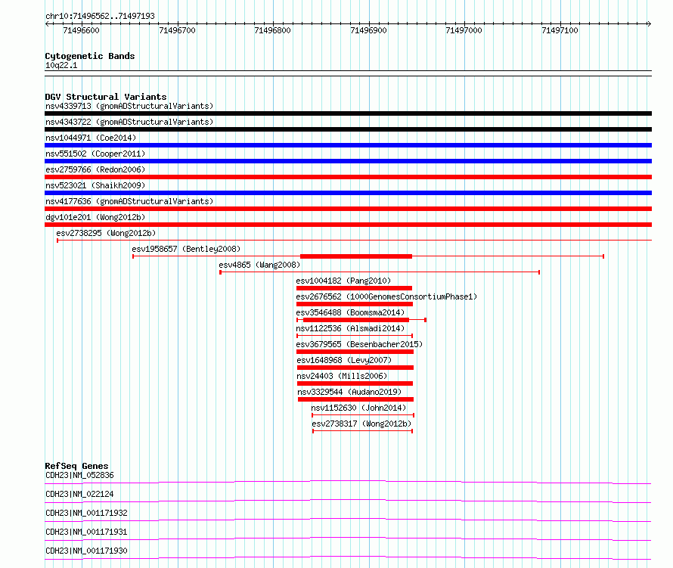Open variant esv2738317 (Wong2012b)
The height and width of the screenshot is (568, 673).
tap(361, 424)
